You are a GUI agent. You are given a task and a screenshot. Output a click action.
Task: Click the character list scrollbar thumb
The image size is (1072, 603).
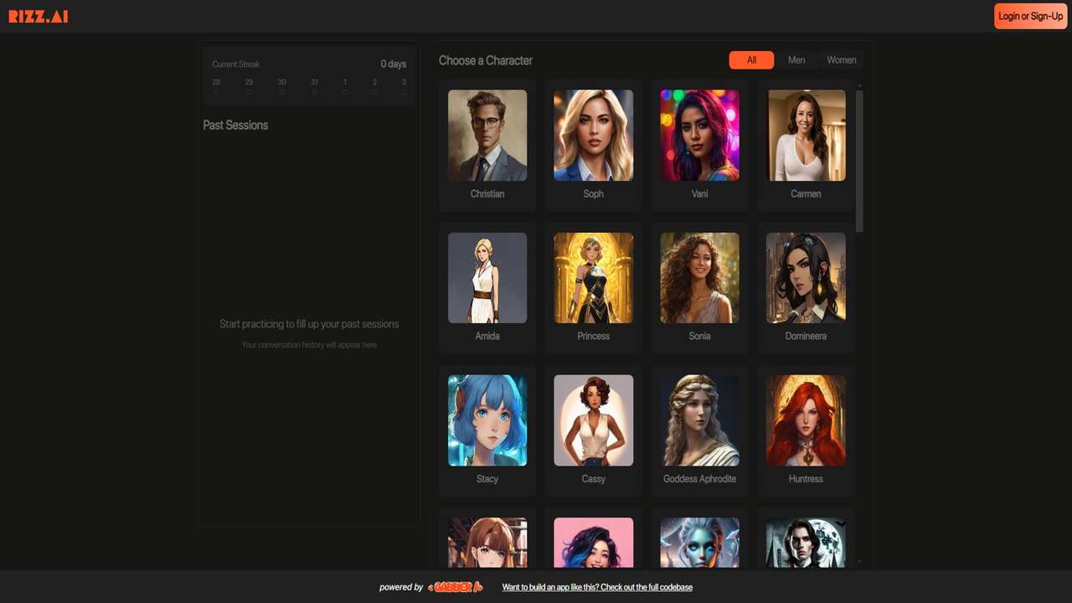click(859, 161)
